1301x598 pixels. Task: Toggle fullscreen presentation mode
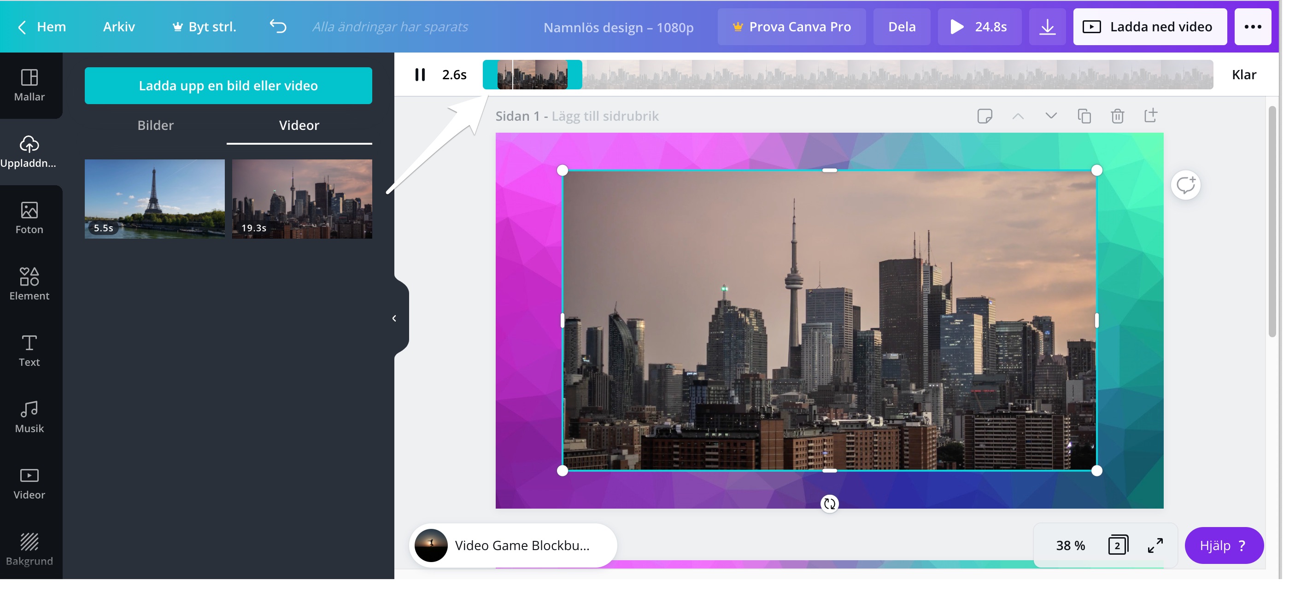tap(1154, 545)
